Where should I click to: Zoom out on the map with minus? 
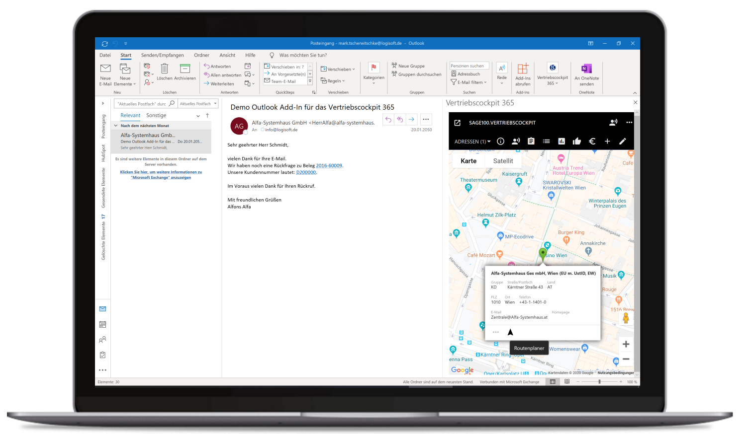click(x=626, y=359)
